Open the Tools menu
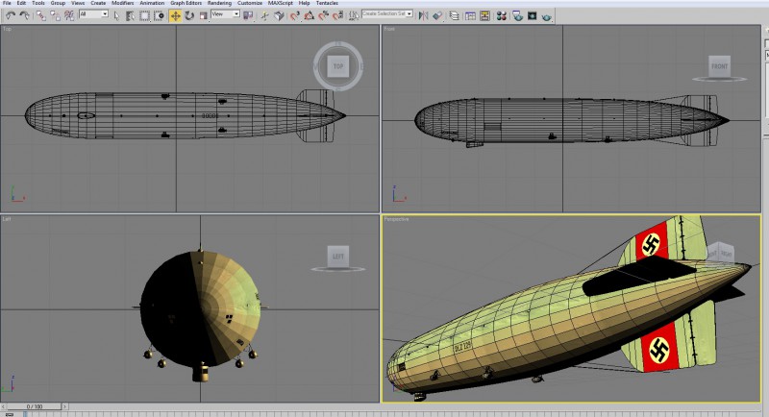The width and height of the screenshot is (769, 417). tap(38, 3)
